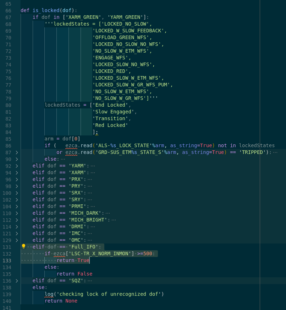Expand the 'SRX' elif block
286x310 pixels.
[x=17, y=193]
